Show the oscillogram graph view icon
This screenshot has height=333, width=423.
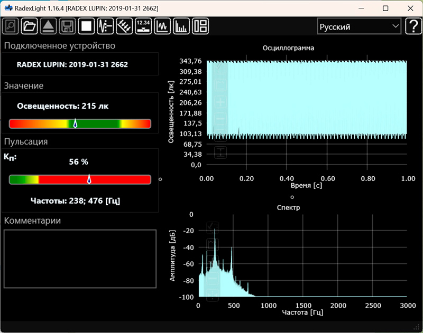click(162, 26)
